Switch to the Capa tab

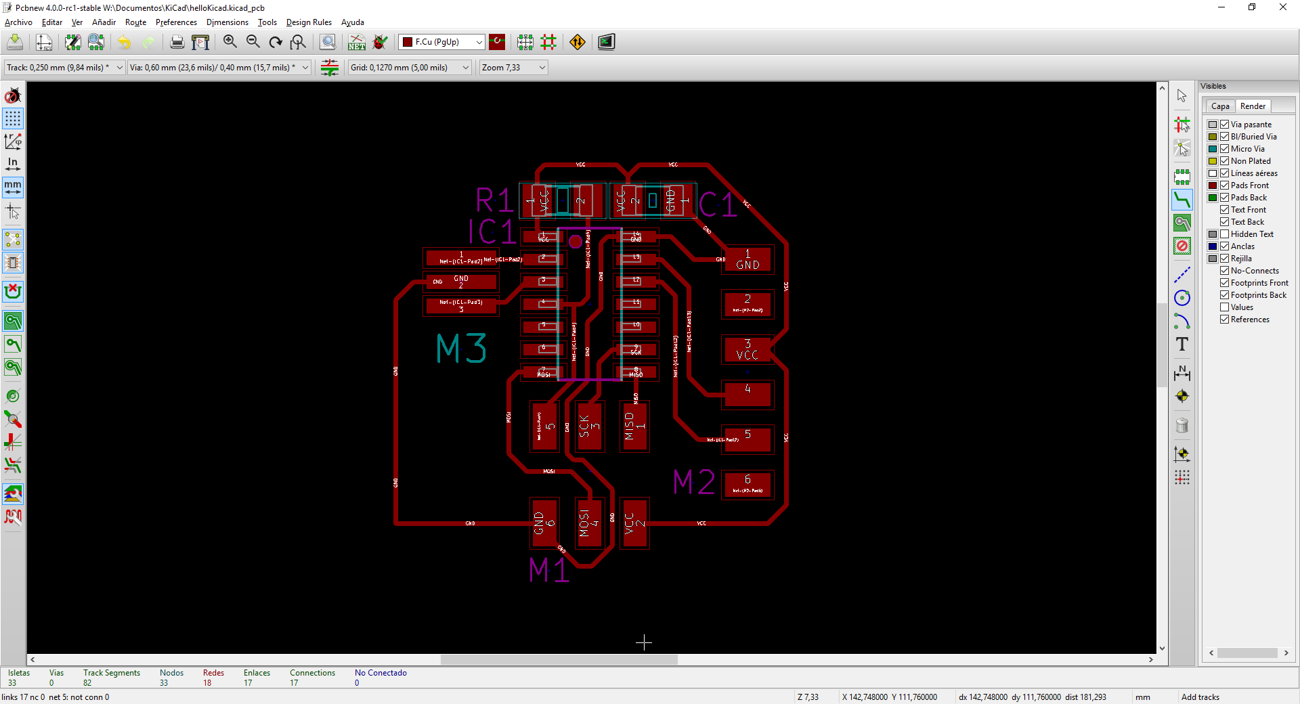click(1220, 106)
